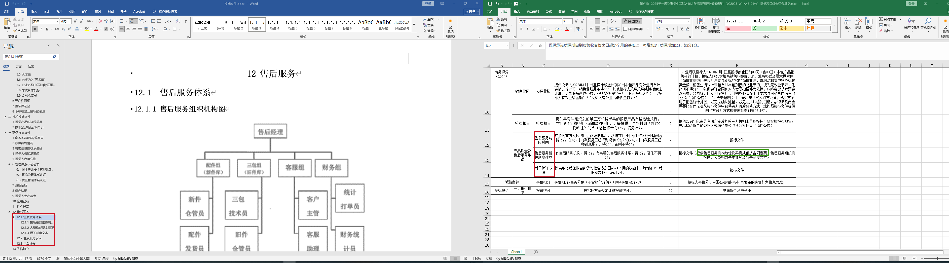Click the Word font color red A button
Viewport: 949px width, 263px height.
tap(96, 29)
